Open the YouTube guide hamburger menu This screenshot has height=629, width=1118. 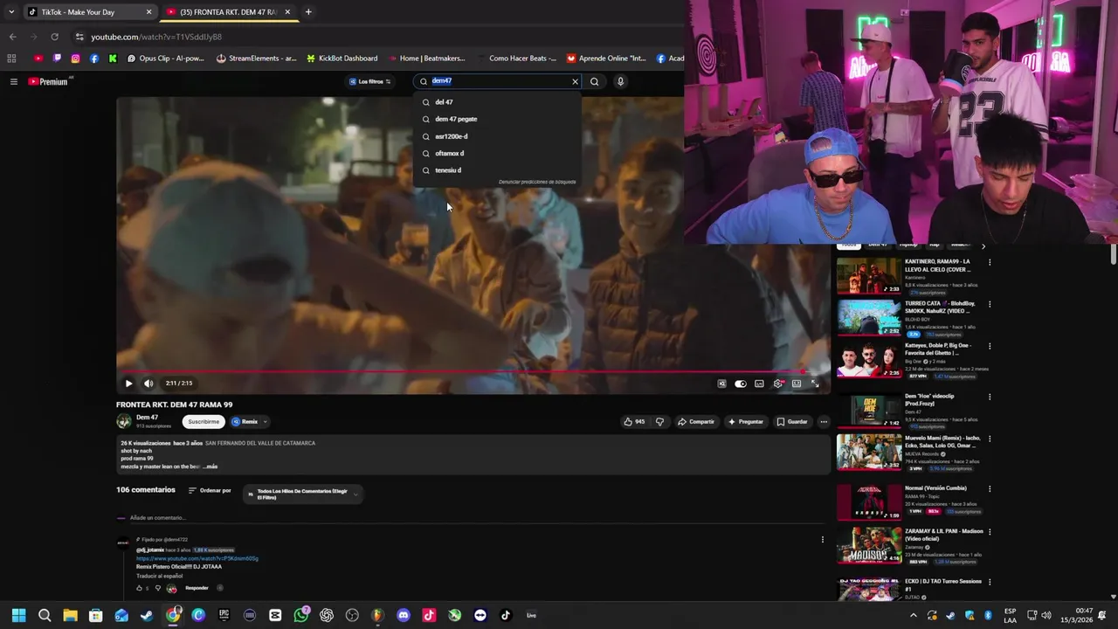point(14,81)
